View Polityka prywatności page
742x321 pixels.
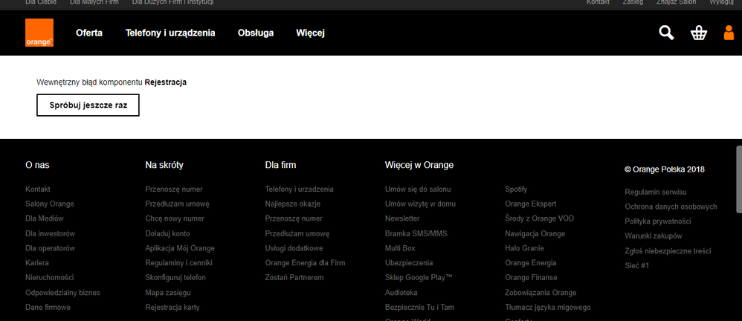pos(658,221)
